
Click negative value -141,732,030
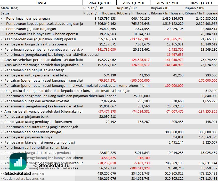point(106,50)
